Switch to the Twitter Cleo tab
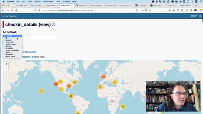The image size is (203, 114). pos(37,5)
